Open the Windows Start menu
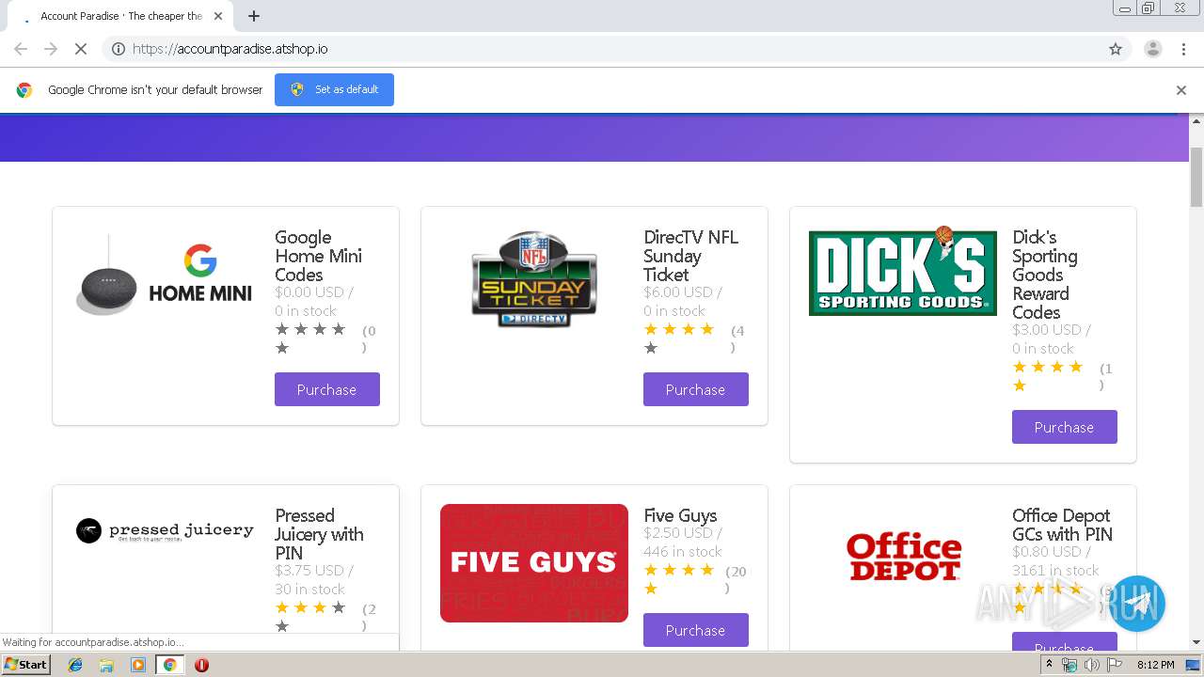This screenshot has width=1204, height=677. [x=26, y=665]
